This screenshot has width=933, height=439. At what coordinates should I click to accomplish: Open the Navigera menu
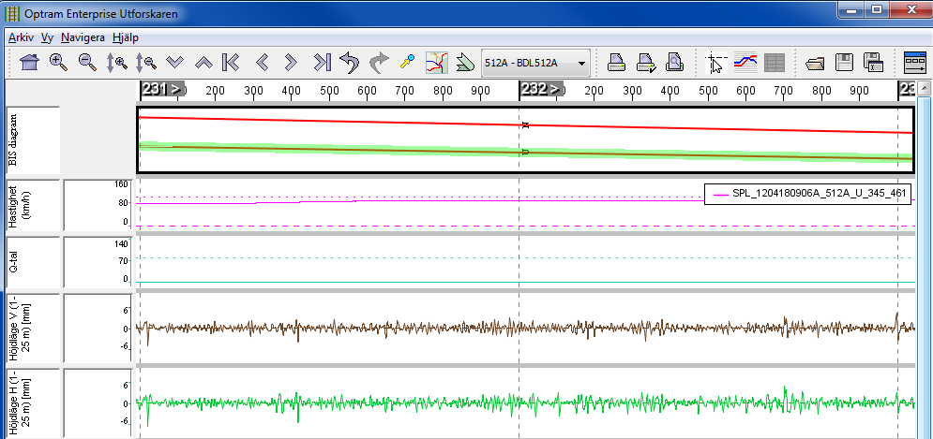[x=83, y=37]
